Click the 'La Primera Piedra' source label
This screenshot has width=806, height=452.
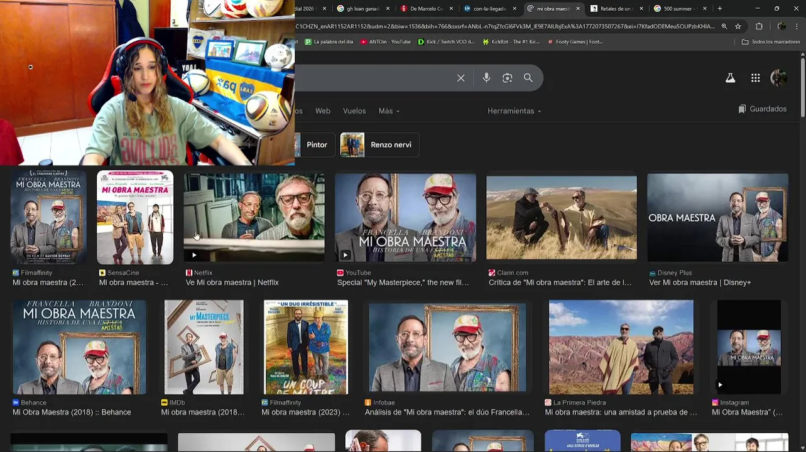coord(579,403)
